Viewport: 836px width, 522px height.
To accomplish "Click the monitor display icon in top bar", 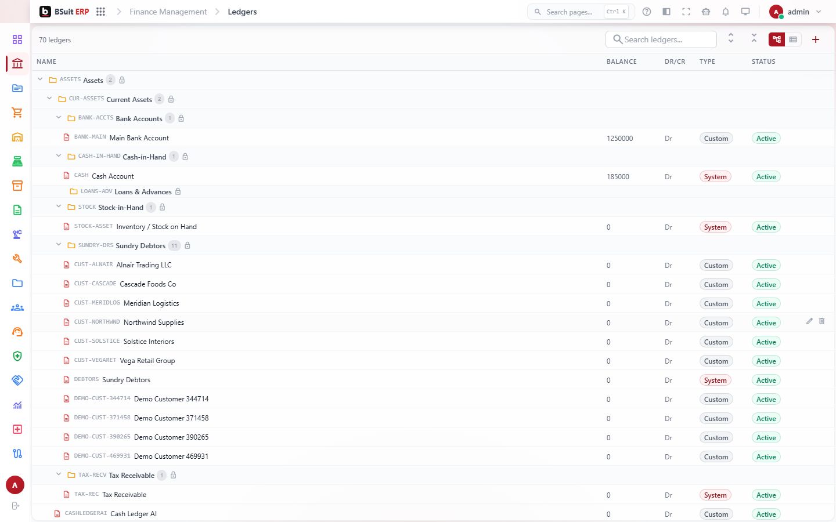I will 745,12.
